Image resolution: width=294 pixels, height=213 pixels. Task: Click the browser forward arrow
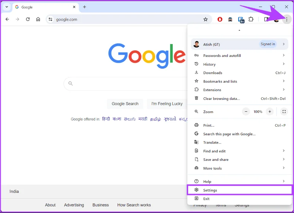pos(17,19)
